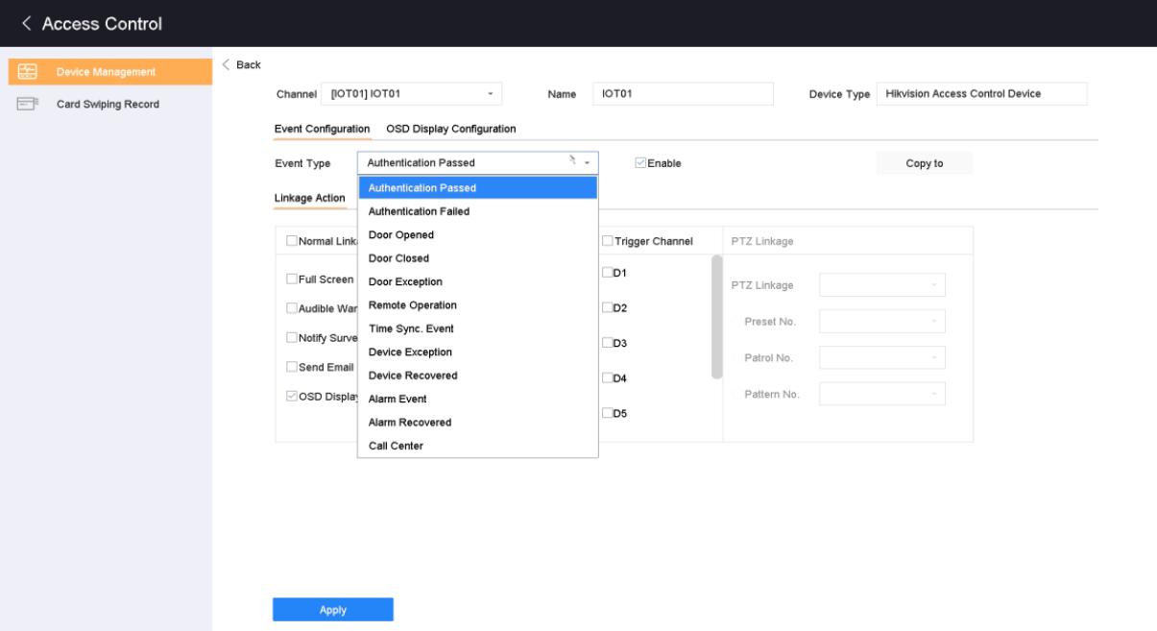Select Alarm Event in the dropdown list
1157x631 pixels.
[398, 399]
